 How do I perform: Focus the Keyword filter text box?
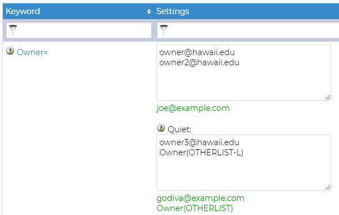pos(79,30)
